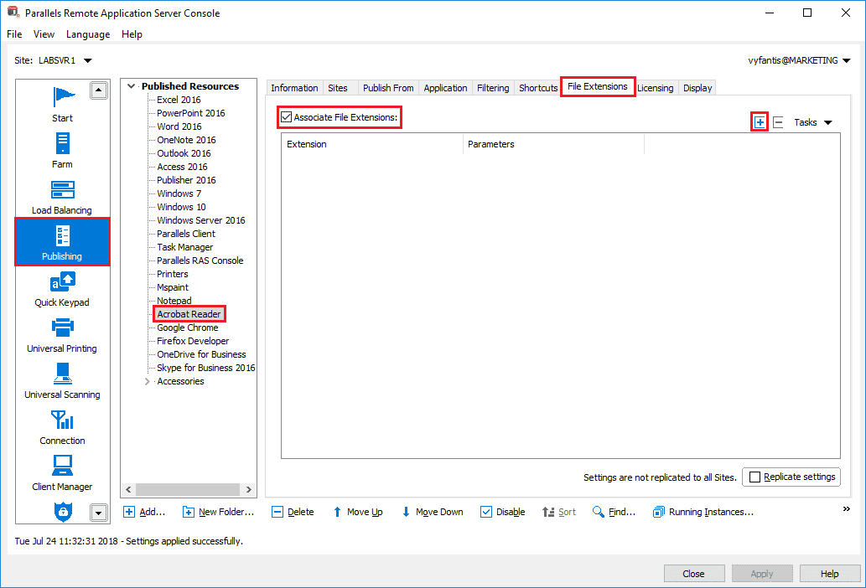Image resolution: width=866 pixels, height=588 pixels.
Task: Open Universal Printing category
Action: pos(62,335)
